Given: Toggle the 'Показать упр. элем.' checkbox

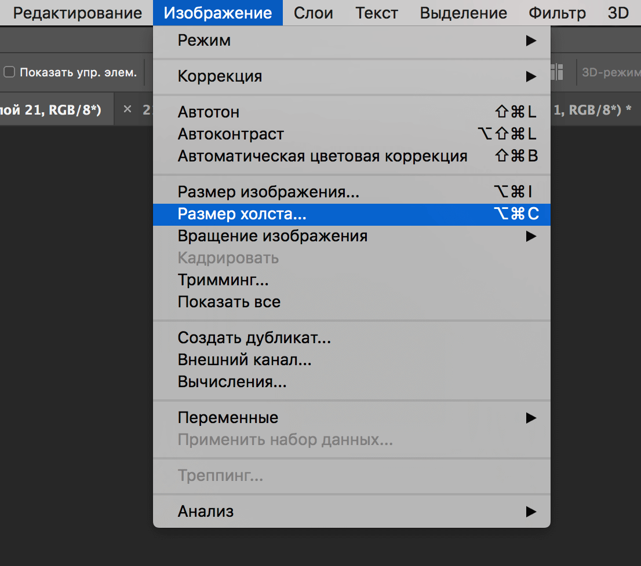Looking at the screenshot, I should click(9, 72).
